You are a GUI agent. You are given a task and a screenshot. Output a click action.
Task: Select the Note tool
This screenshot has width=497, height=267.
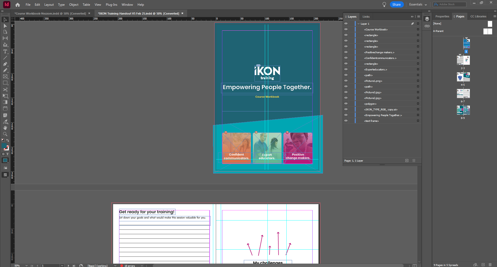(5, 115)
